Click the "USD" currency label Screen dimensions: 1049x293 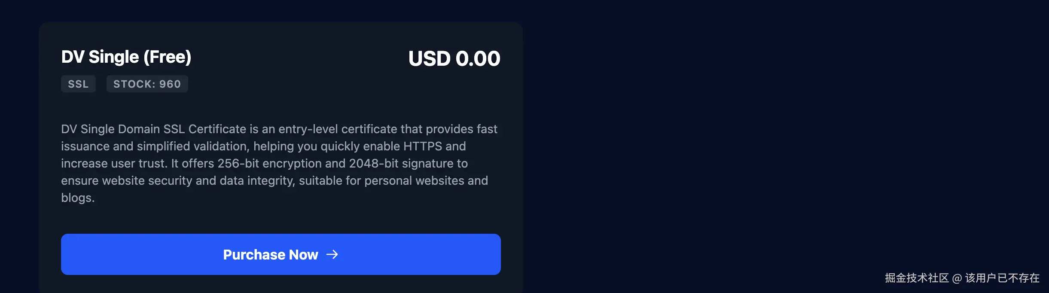coord(429,58)
